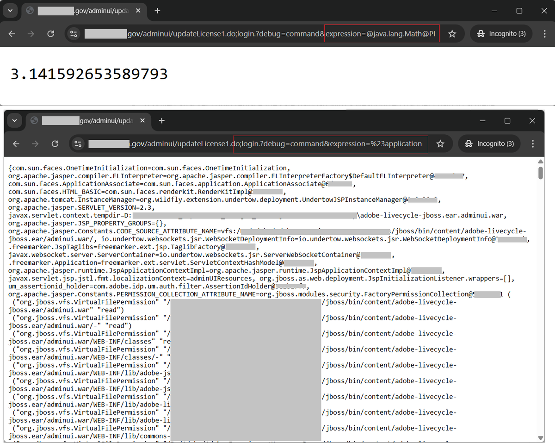555x443 pixels.
Task: Click vertical scrollbar thumb in bottom window
Action: (x=541, y=173)
